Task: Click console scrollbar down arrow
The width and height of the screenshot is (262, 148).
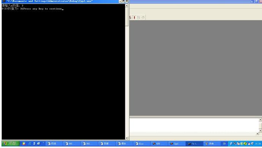Action: coord(127,138)
